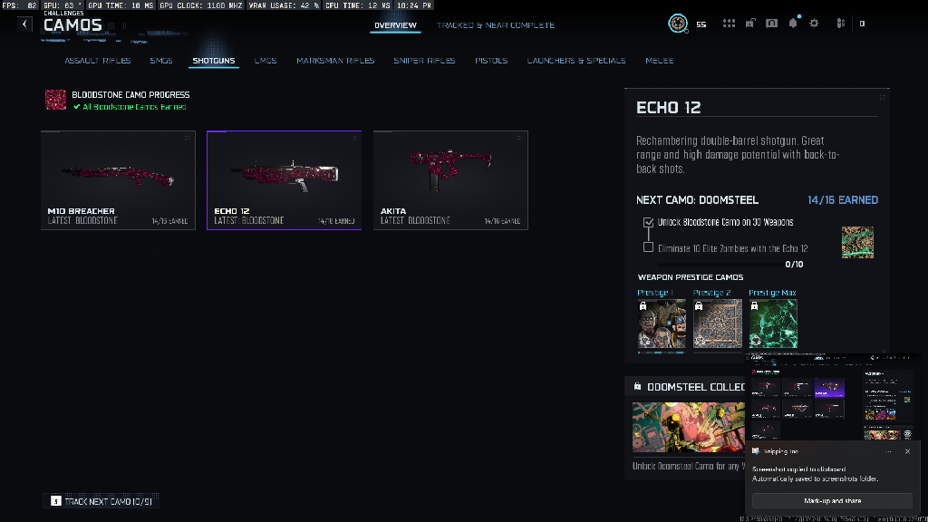Viewport: 928px width, 522px height.
Task: Click the Eliminate 10 Elite Zombies checkbox
Action: click(x=648, y=247)
